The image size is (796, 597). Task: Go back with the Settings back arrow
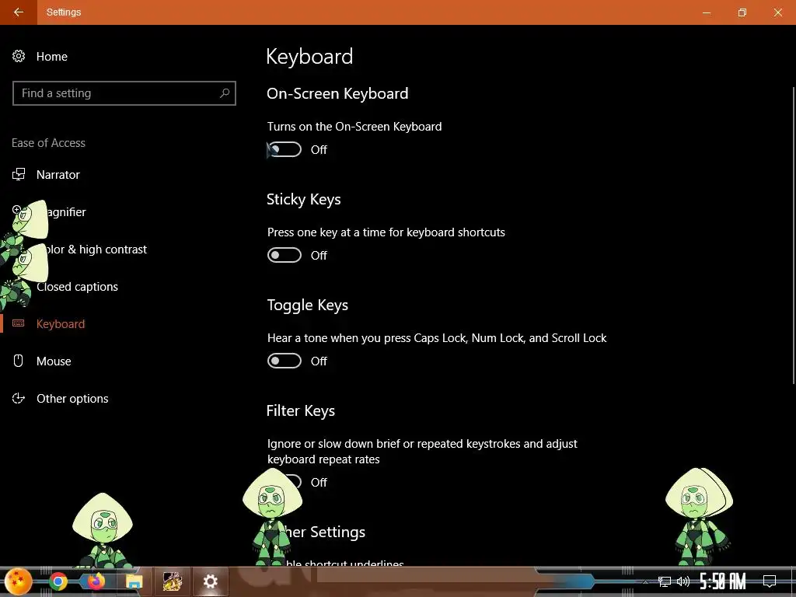[x=19, y=12]
